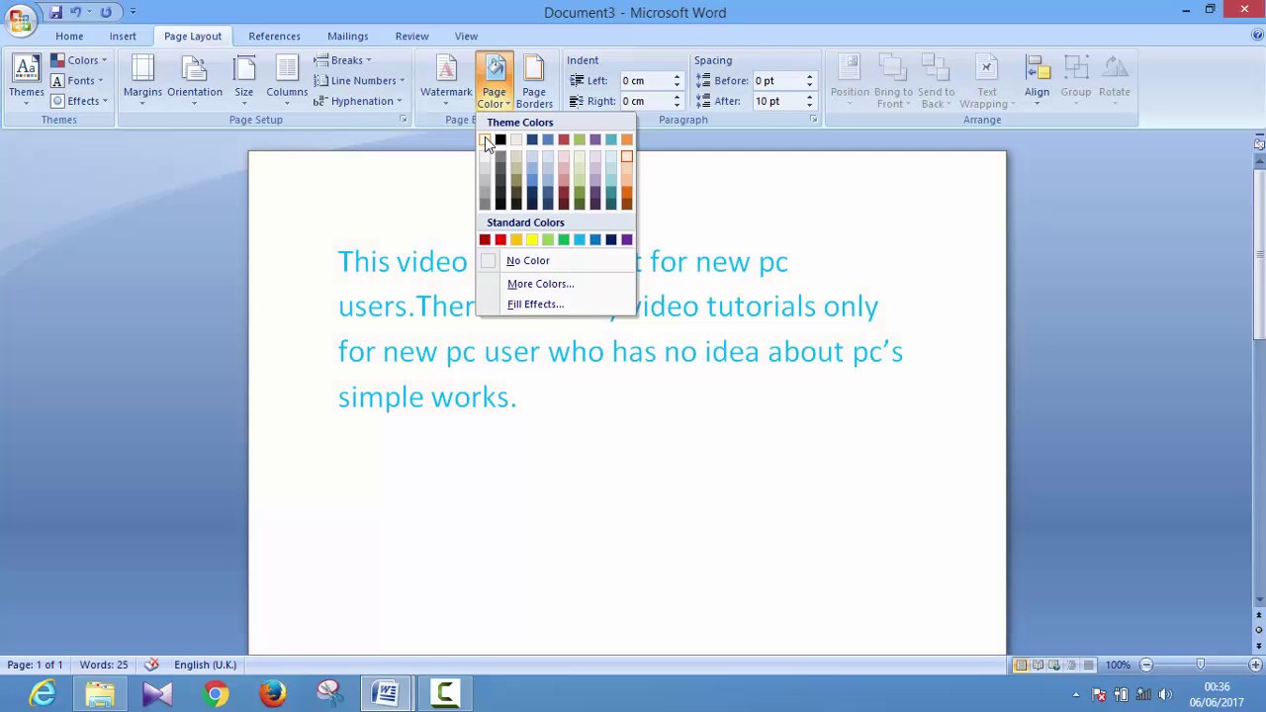Launch Google Chrome from the taskbar
1266x712 pixels.
tap(215, 694)
